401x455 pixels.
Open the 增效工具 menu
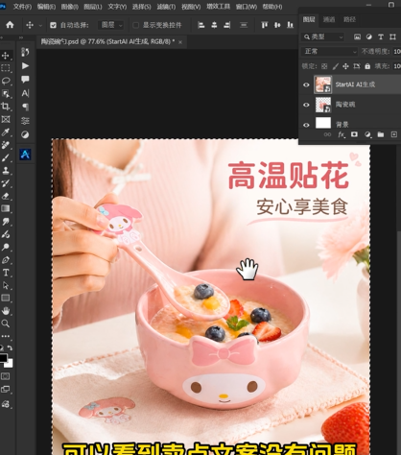(x=219, y=7)
